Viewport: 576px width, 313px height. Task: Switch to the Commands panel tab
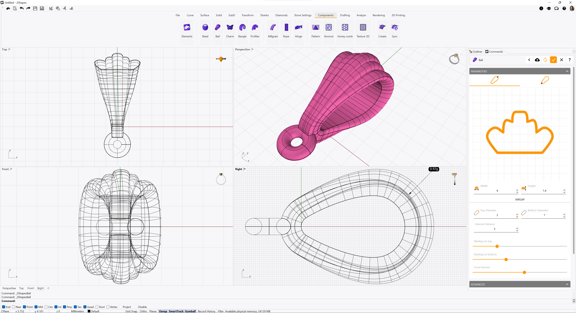click(494, 52)
